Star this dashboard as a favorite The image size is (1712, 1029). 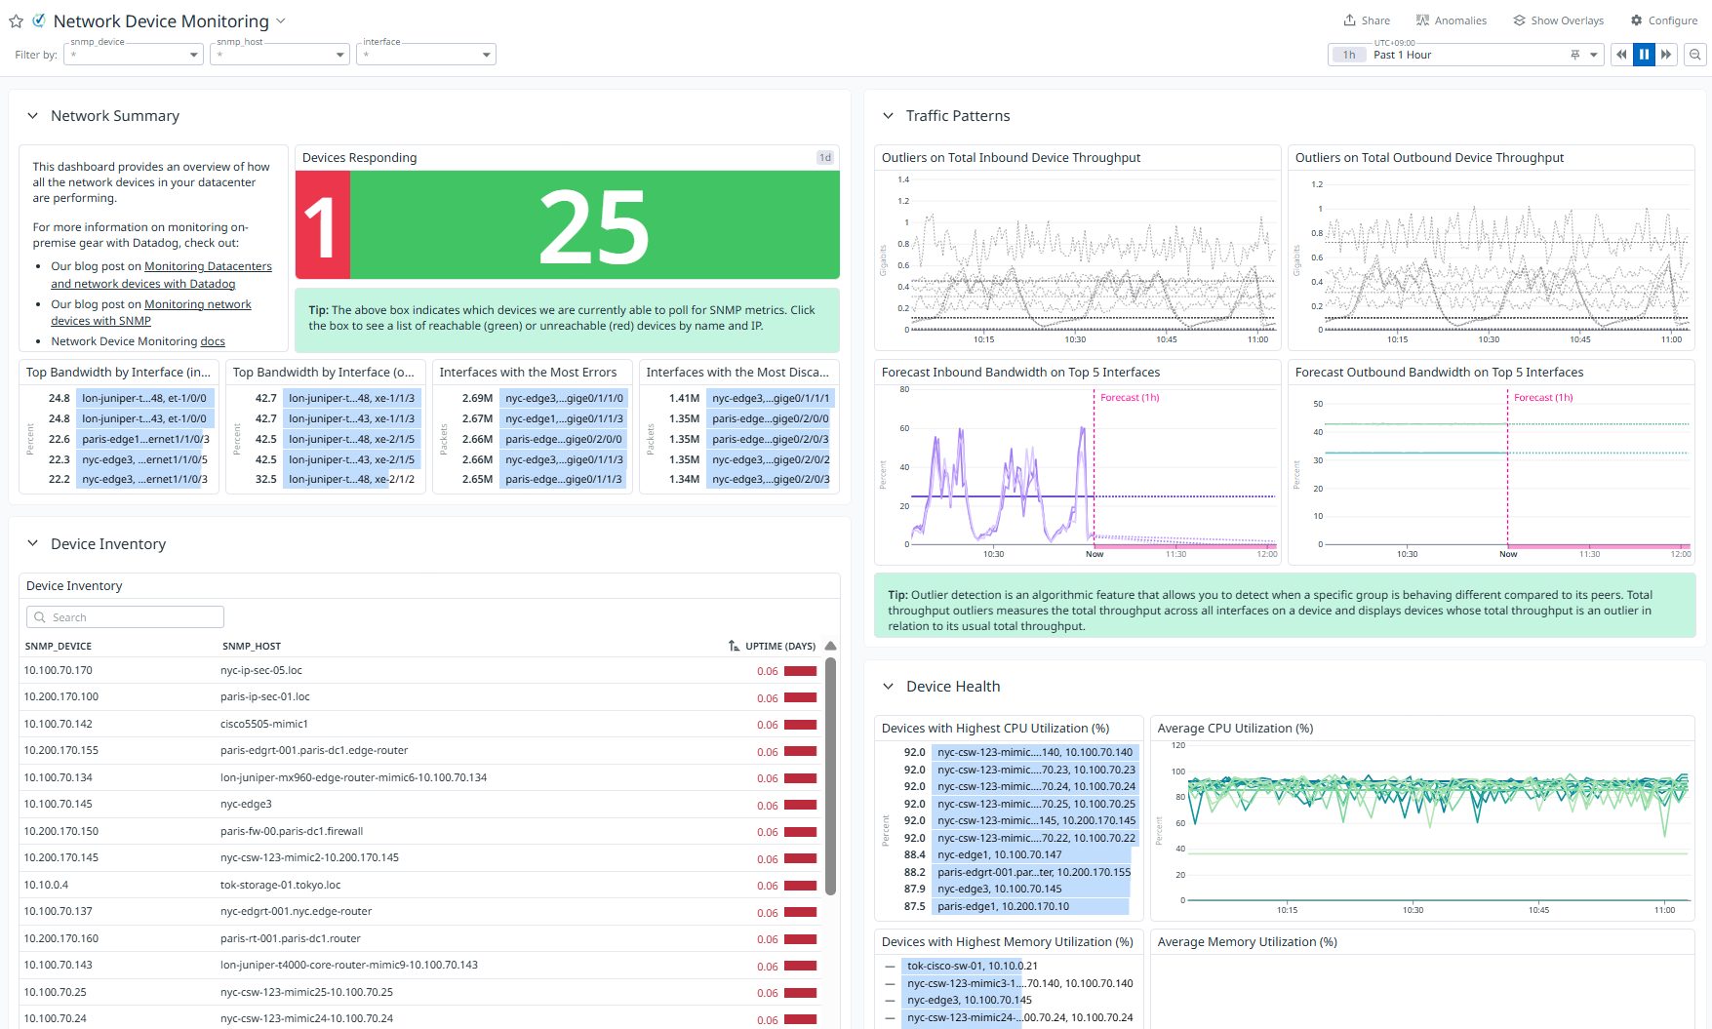tap(16, 21)
